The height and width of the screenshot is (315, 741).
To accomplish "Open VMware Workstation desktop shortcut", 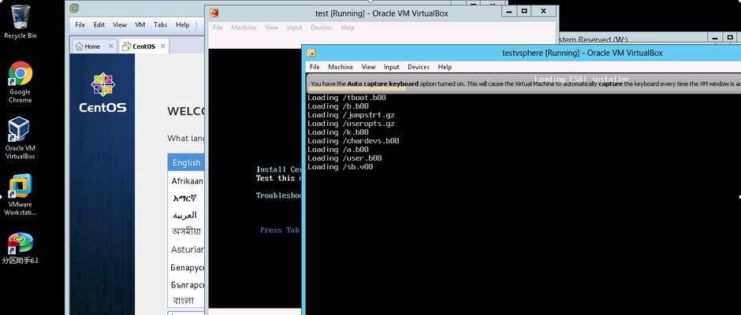I will (20, 195).
